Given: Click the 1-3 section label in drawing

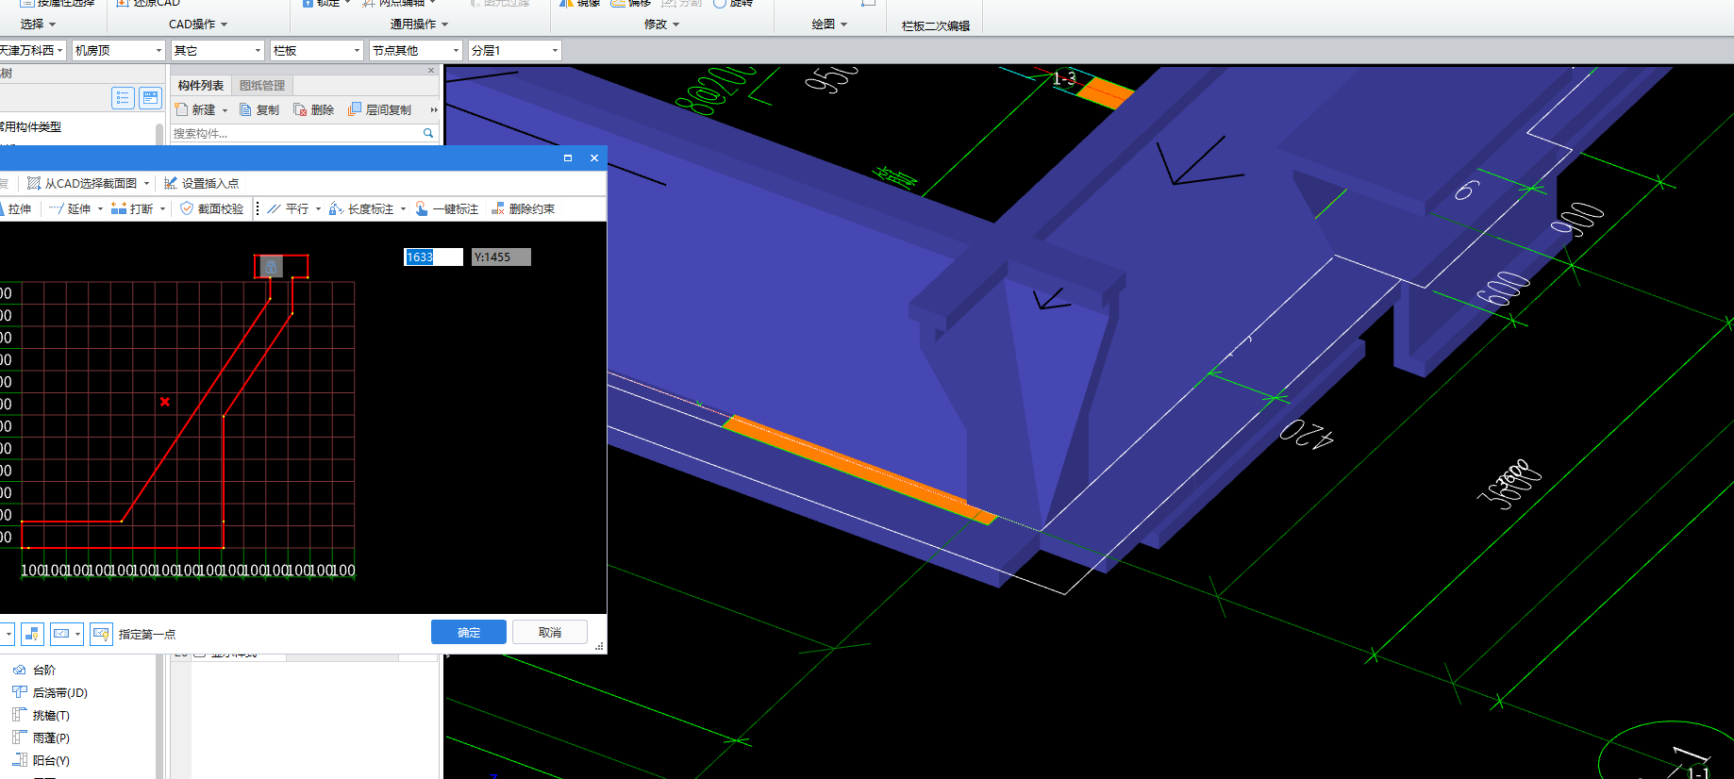Looking at the screenshot, I should coord(1064,79).
